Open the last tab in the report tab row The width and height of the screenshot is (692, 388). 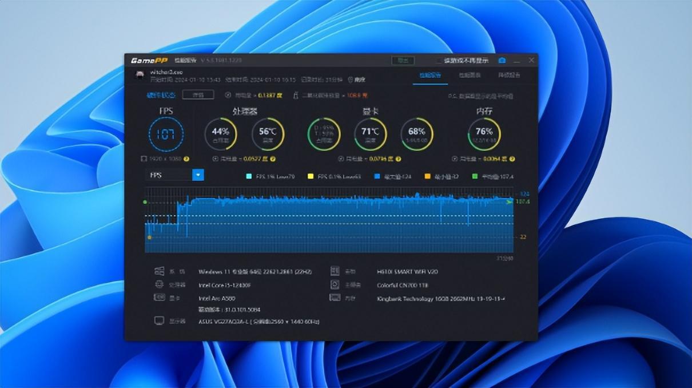(x=509, y=75)
